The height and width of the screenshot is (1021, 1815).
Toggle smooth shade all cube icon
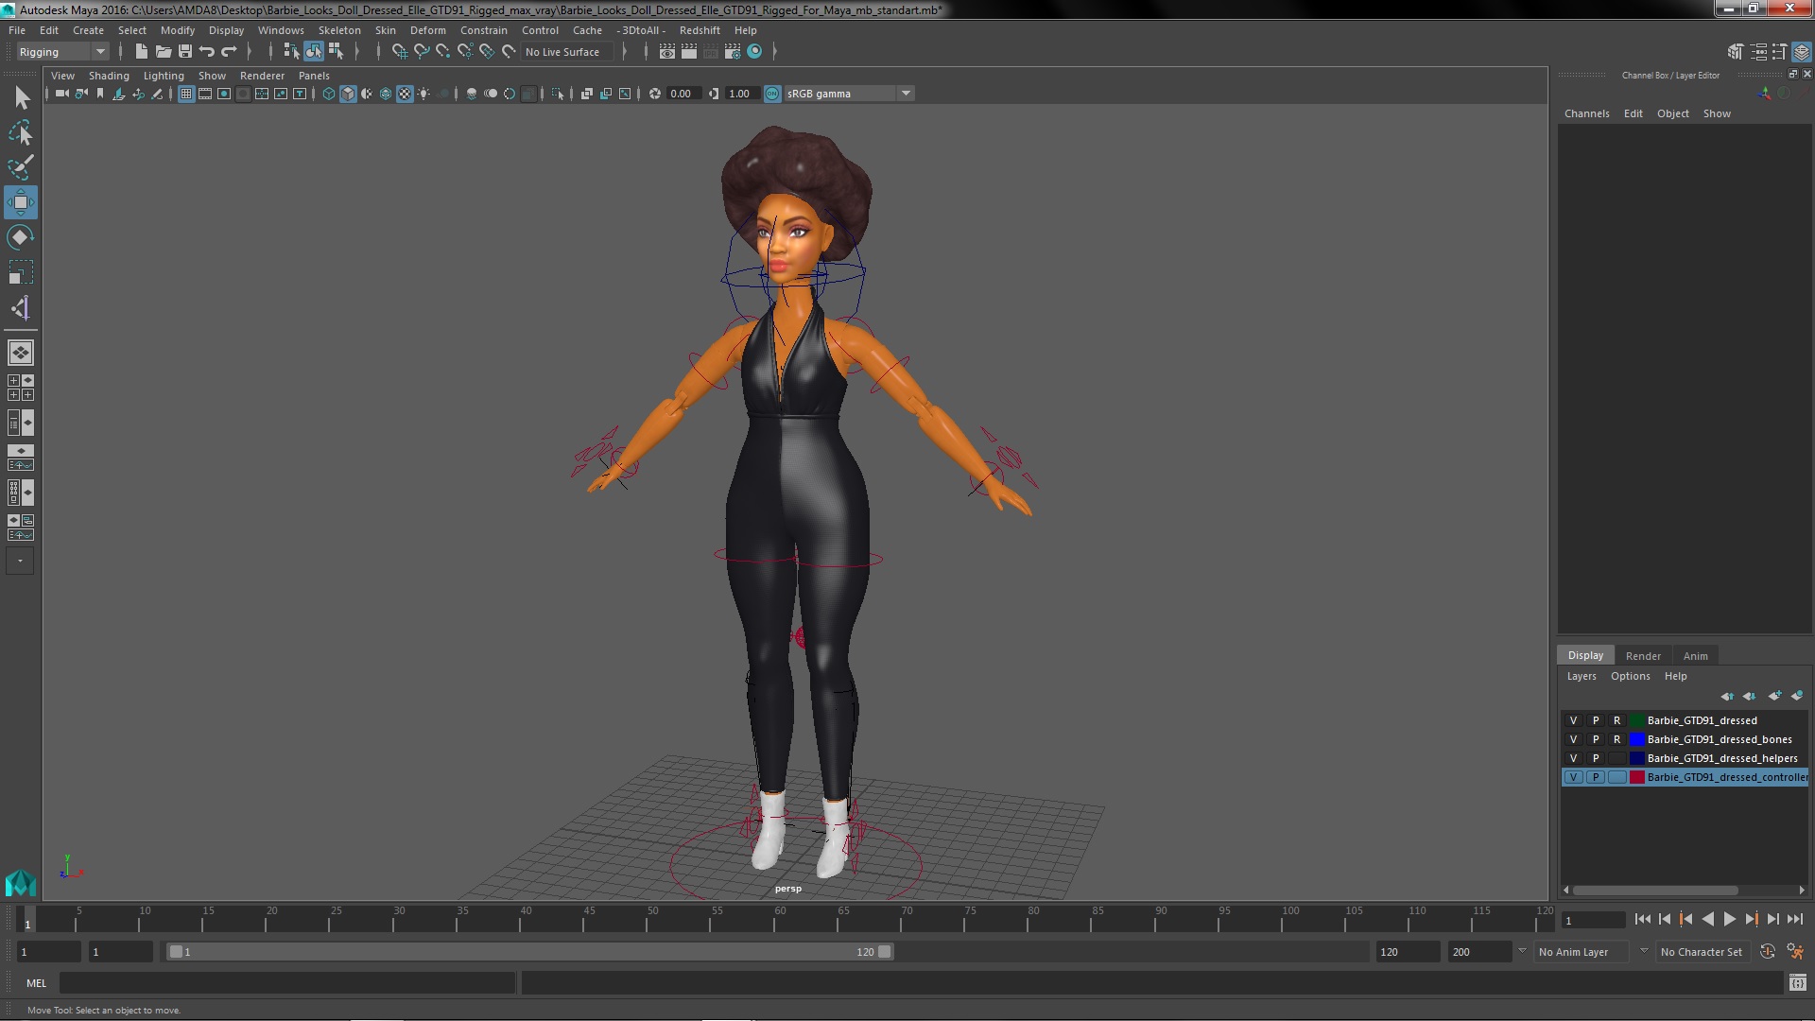(x=348, y=94)
